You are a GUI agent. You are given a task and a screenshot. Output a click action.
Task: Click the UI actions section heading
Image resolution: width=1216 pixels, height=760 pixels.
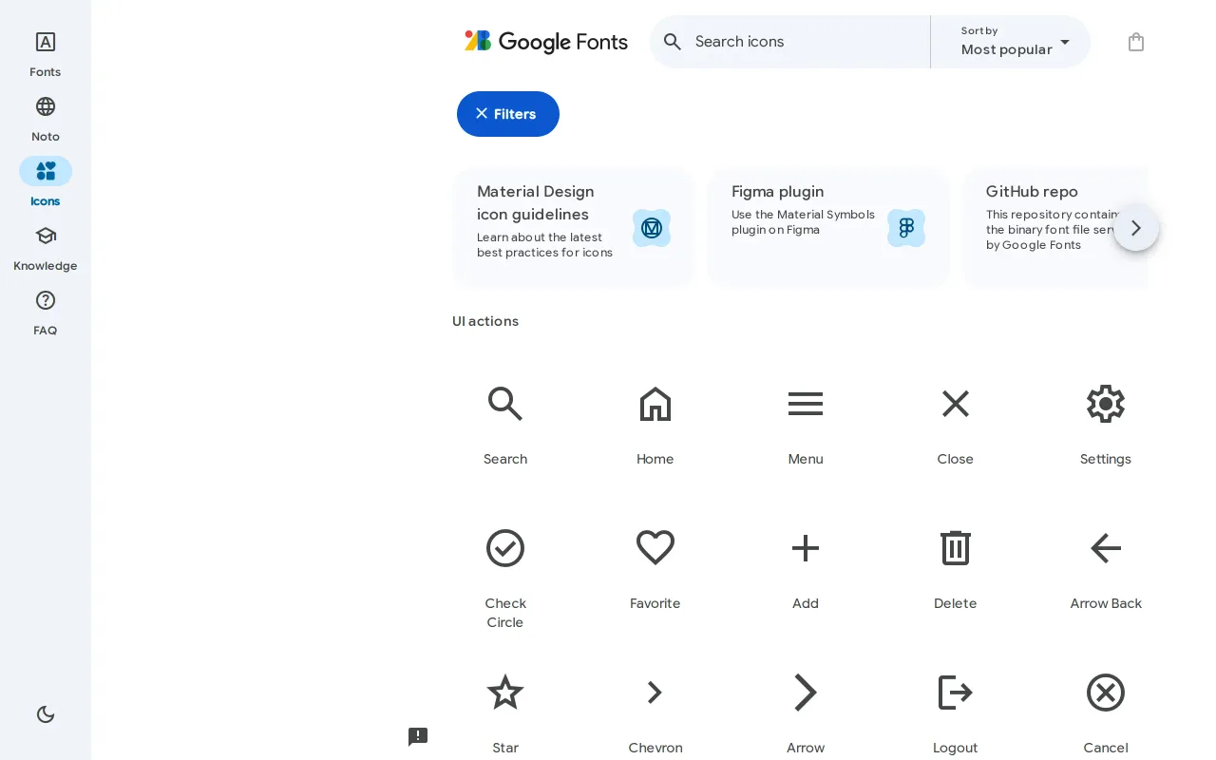485,321
